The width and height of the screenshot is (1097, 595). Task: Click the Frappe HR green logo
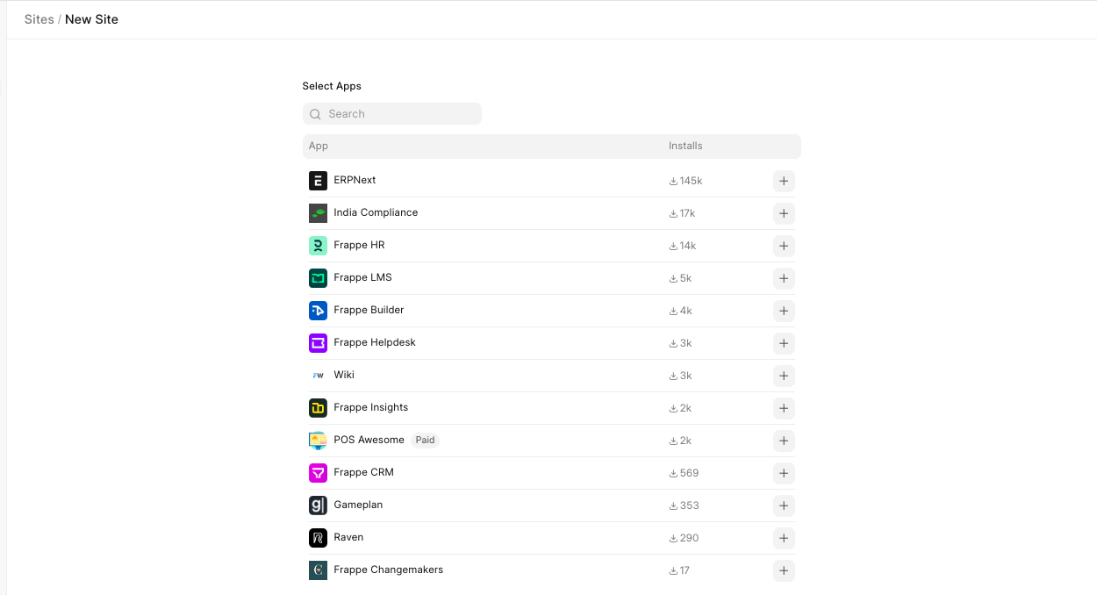318,246
